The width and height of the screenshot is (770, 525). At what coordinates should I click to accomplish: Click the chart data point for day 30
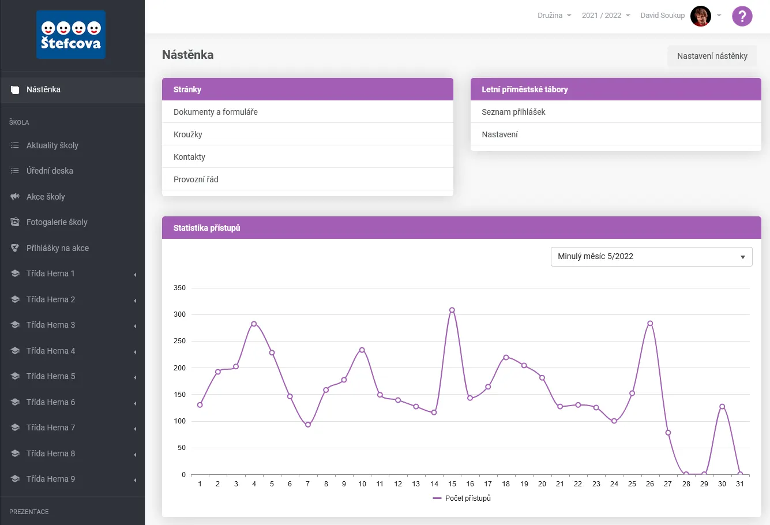tap(722, 407)
